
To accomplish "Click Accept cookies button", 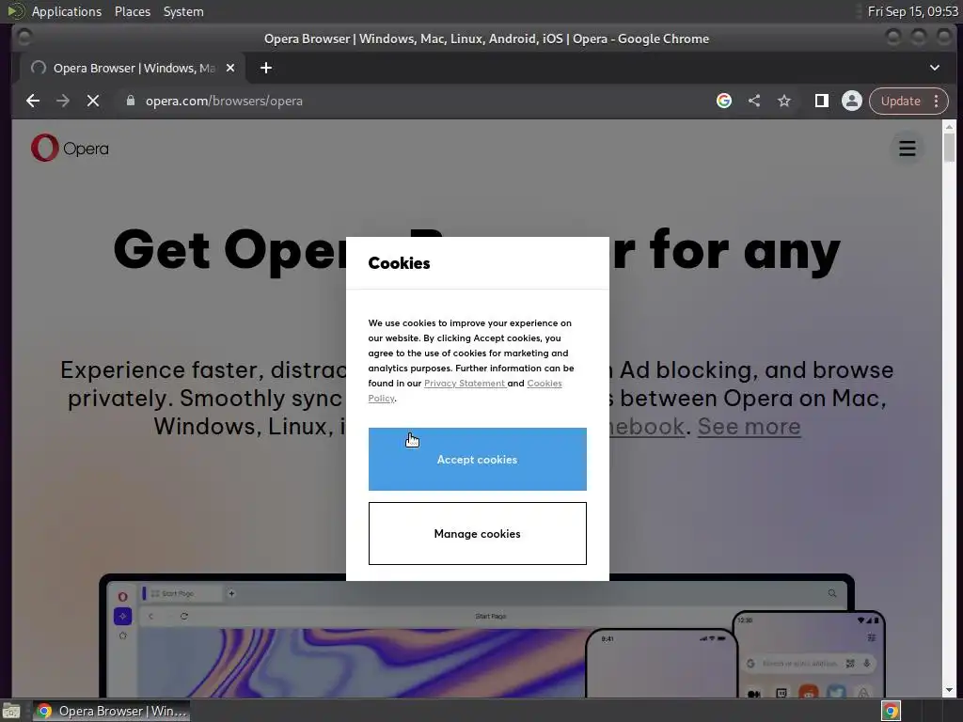I will coord(477,459).
